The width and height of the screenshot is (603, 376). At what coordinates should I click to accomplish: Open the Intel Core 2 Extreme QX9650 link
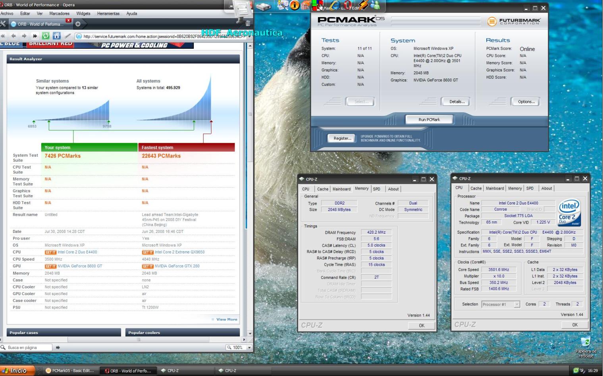(x=179, y=252)
